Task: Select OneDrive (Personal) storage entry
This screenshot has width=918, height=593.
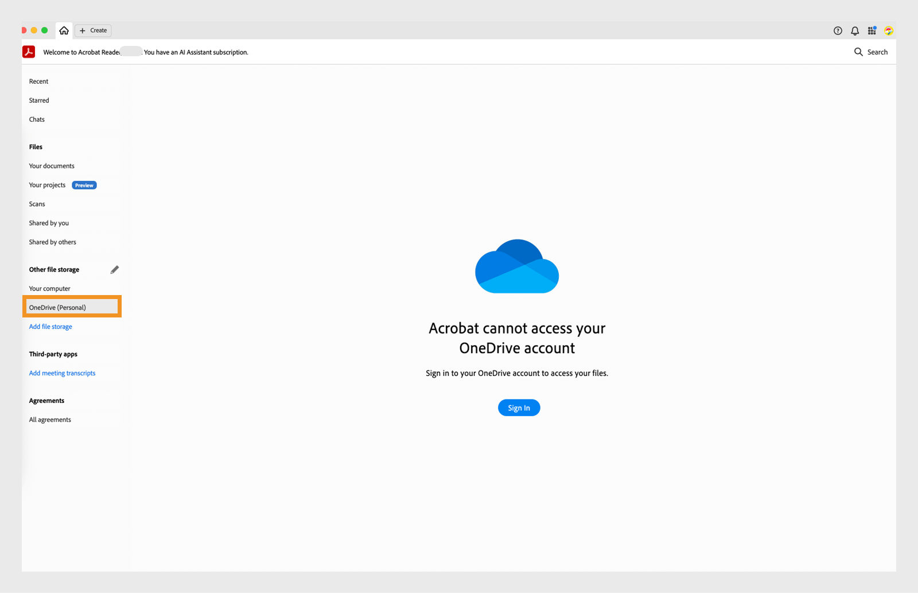Action: coord(58,307)
